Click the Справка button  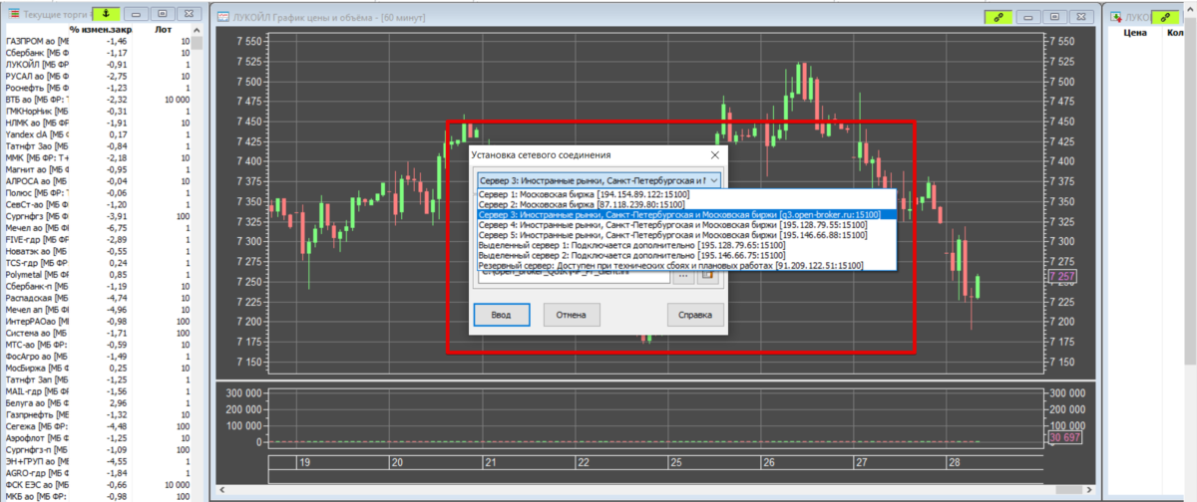click(696, 315)
